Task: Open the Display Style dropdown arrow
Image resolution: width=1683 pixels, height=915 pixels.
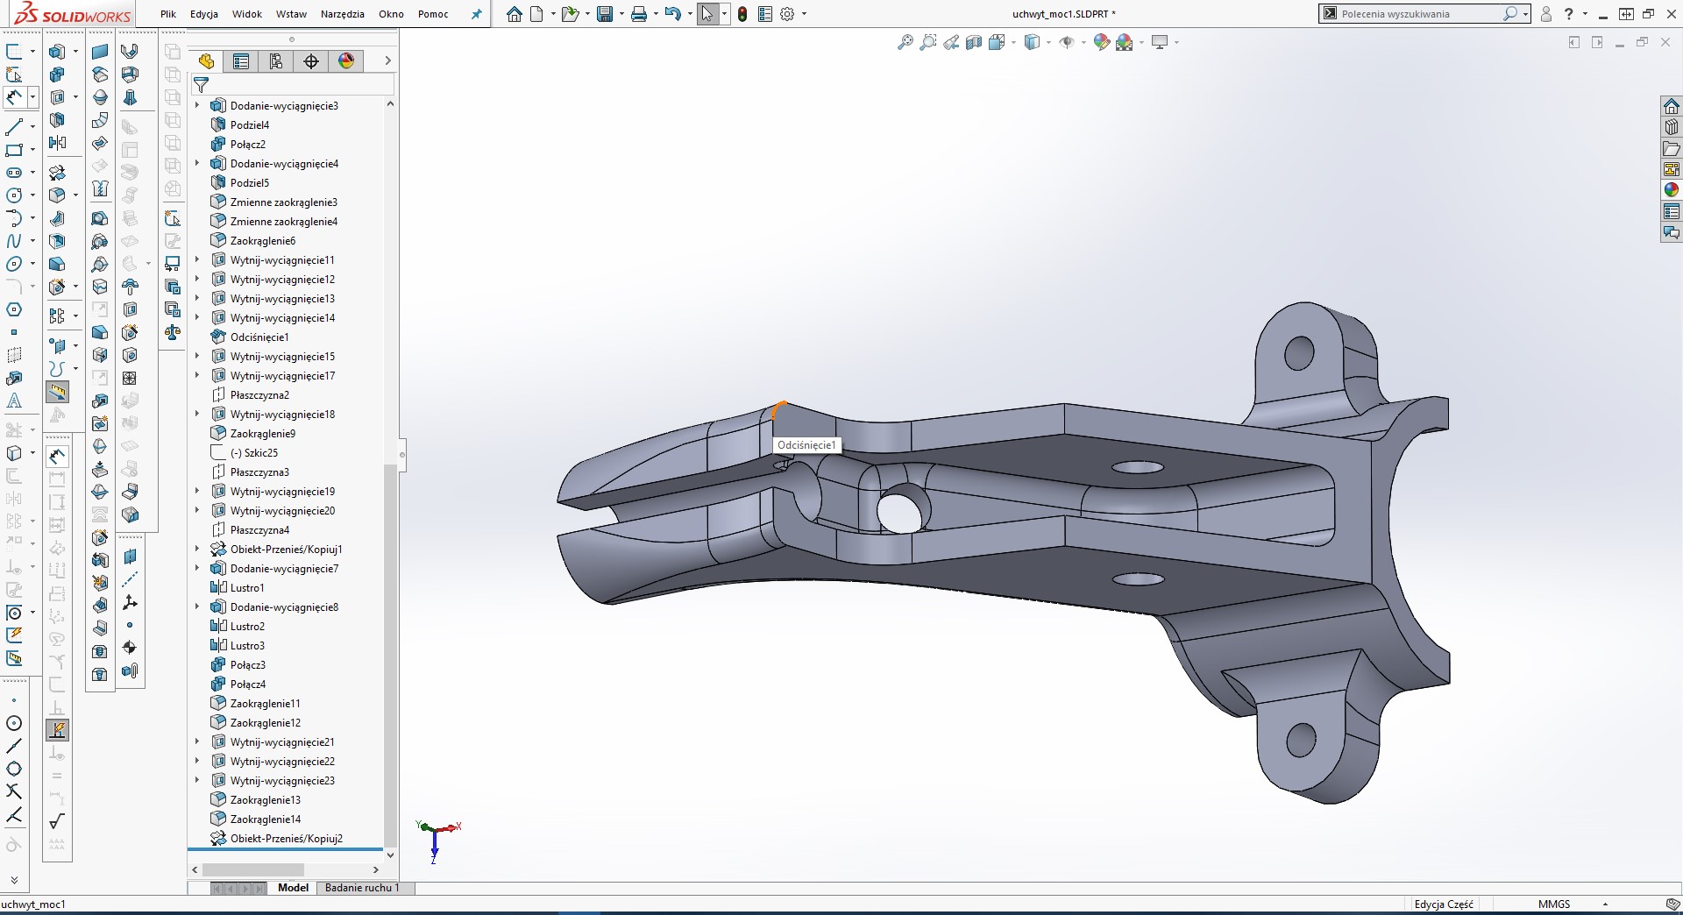Action: (x=1048, y=42)
